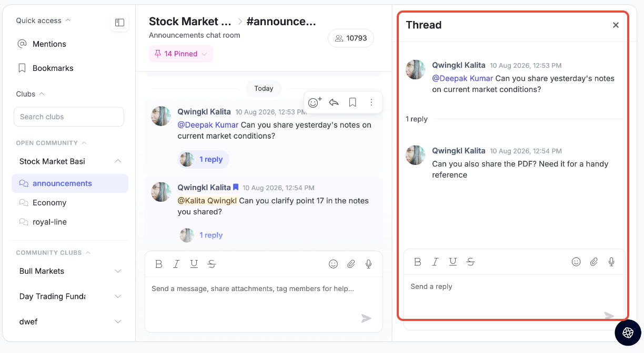Toggle bold formatting in main composer
This screenshot has width=644, height=353.
(x=158, y=264)
